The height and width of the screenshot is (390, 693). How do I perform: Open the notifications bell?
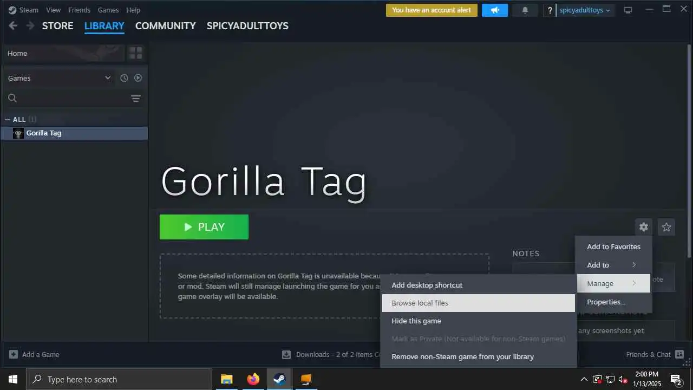(525, 10)
